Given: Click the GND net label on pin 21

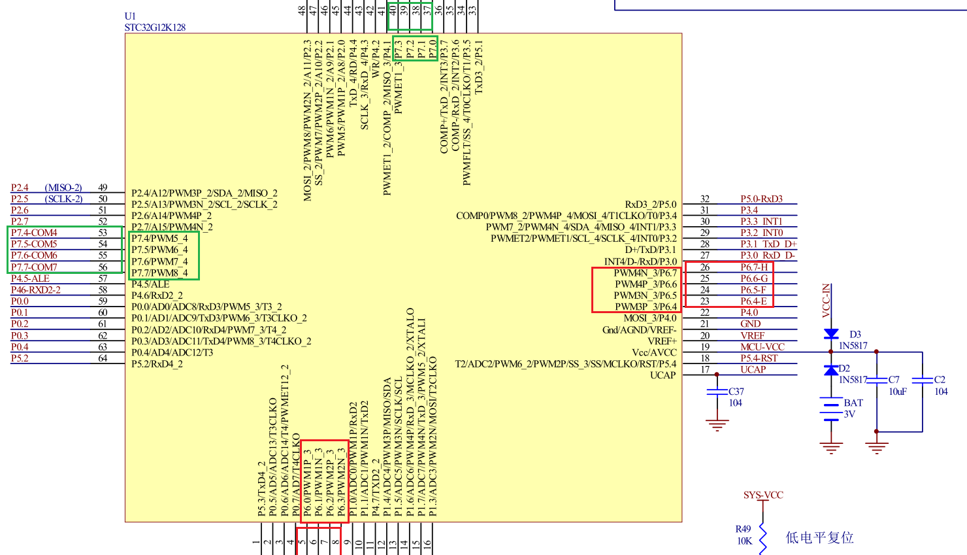Looking at the screenshot, I should pos(751,324).
